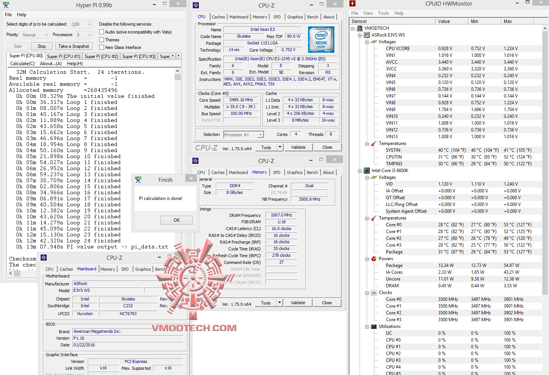Toggle the Themes checkbox

click(x=101, y=40)
